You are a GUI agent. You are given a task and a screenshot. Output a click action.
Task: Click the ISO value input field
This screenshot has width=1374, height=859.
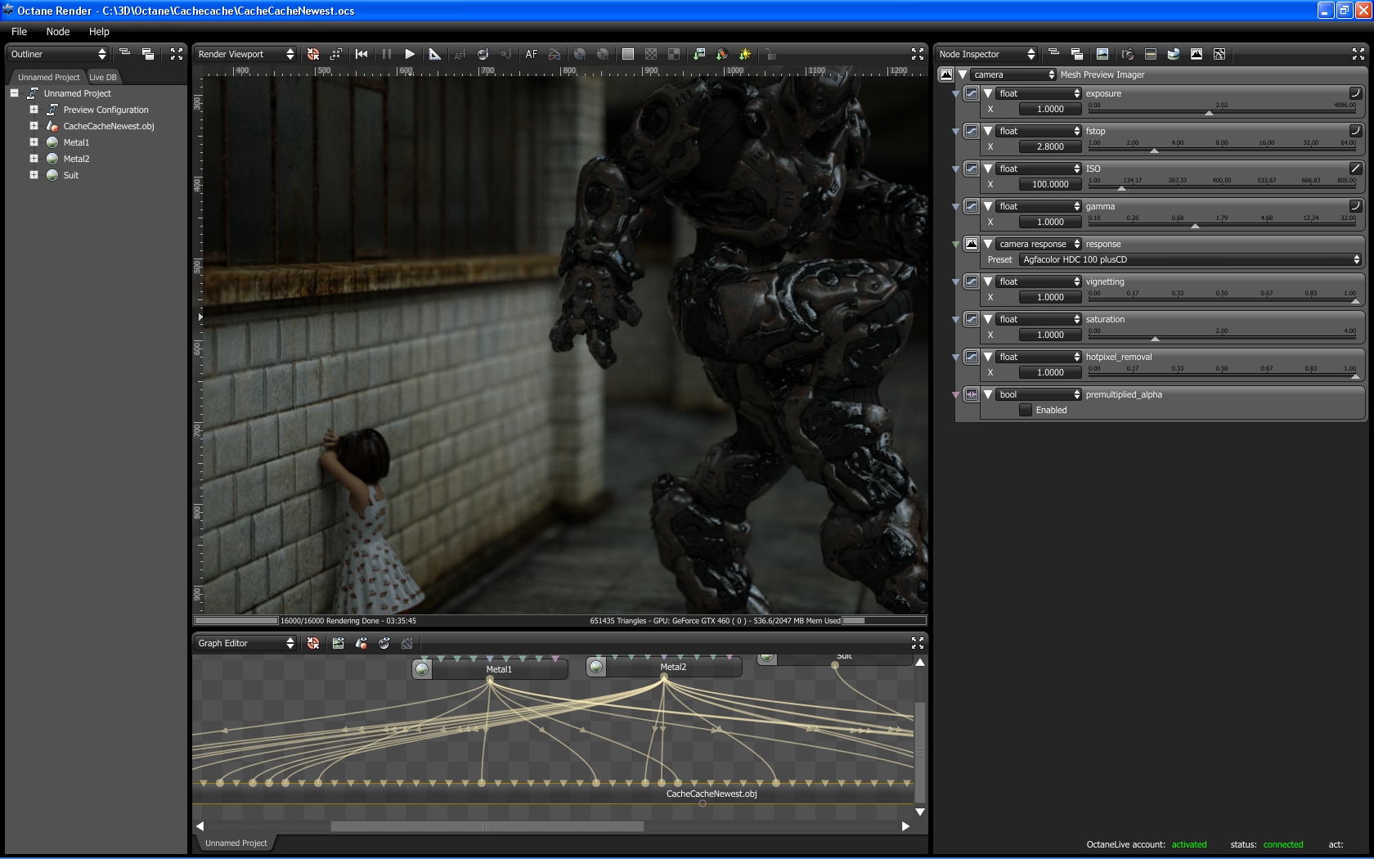click(x=1050, y=184)
